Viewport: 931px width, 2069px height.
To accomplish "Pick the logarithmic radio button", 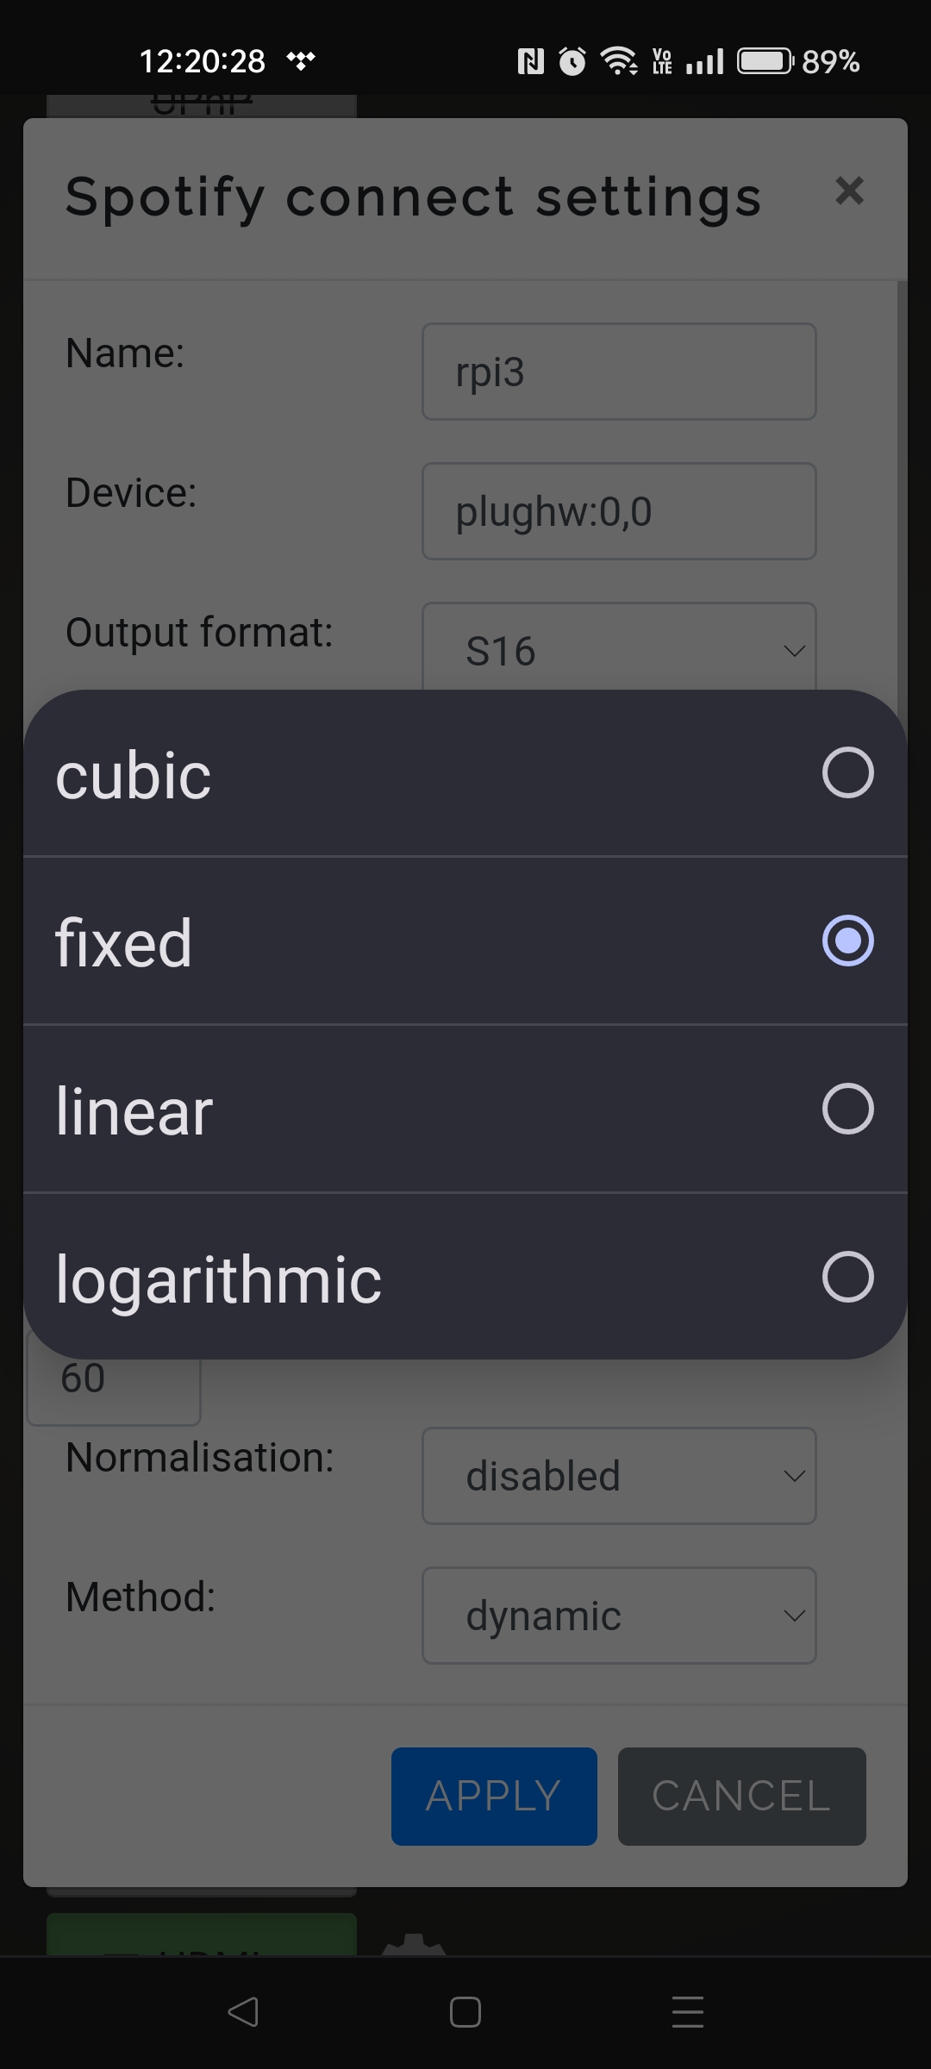I will pos(847,1277).
